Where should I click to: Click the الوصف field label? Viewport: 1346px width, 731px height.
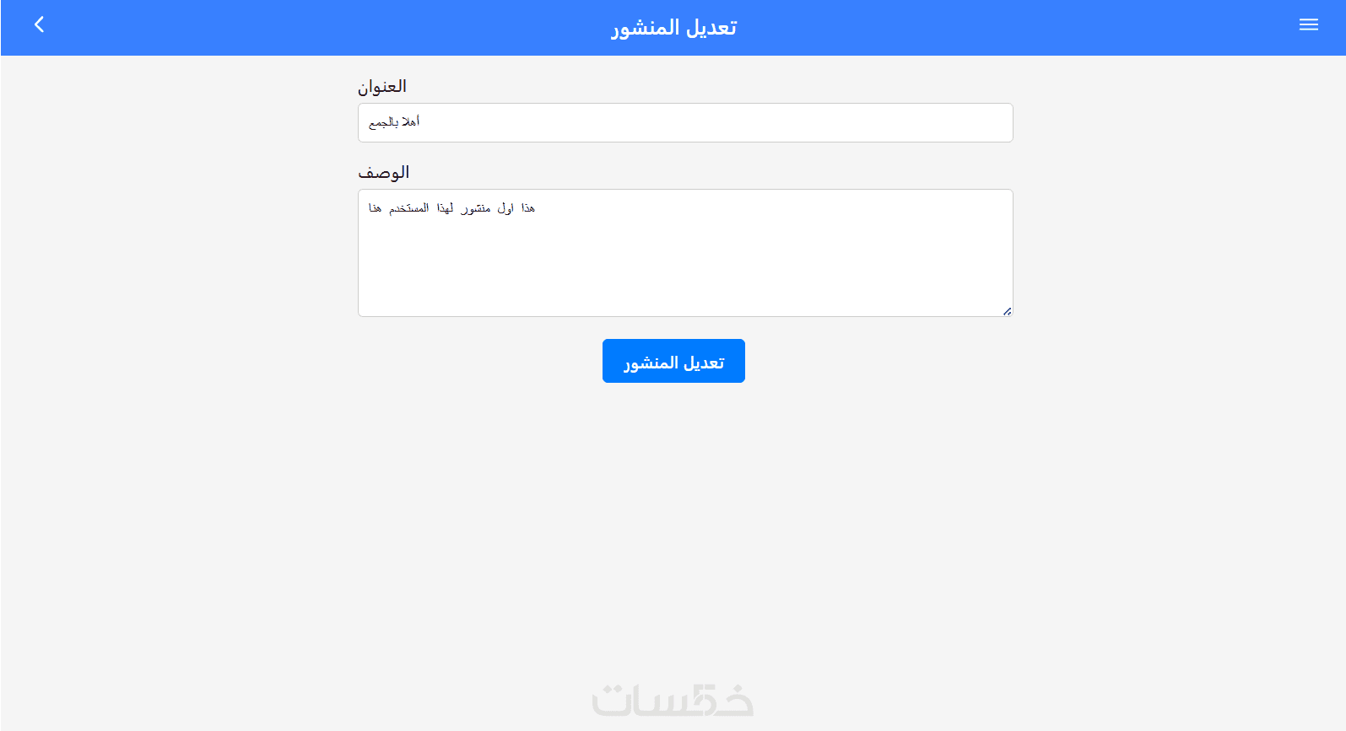pyautogui.click(x=384, y=173)
